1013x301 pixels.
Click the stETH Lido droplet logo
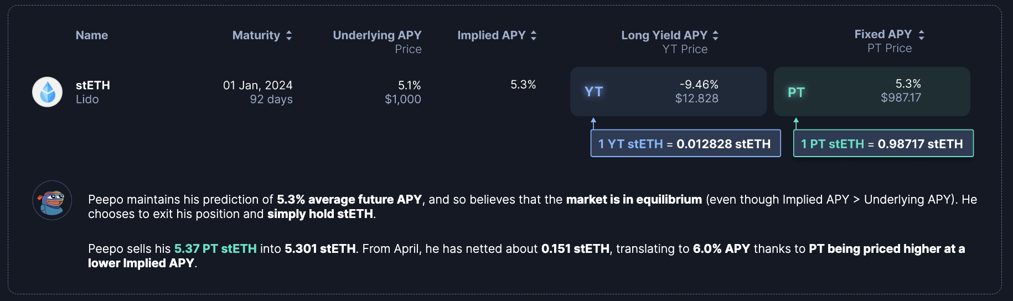[48, 92]
